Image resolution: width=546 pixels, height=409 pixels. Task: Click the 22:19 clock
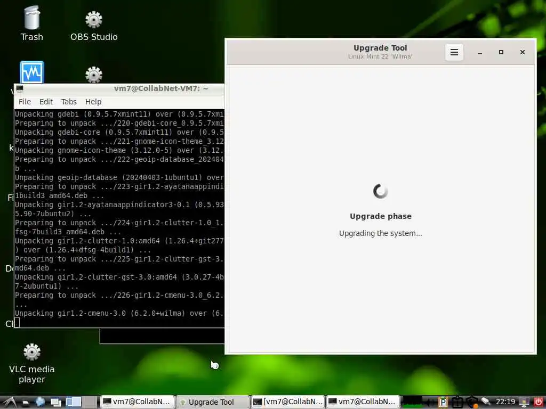coord(505,402)
